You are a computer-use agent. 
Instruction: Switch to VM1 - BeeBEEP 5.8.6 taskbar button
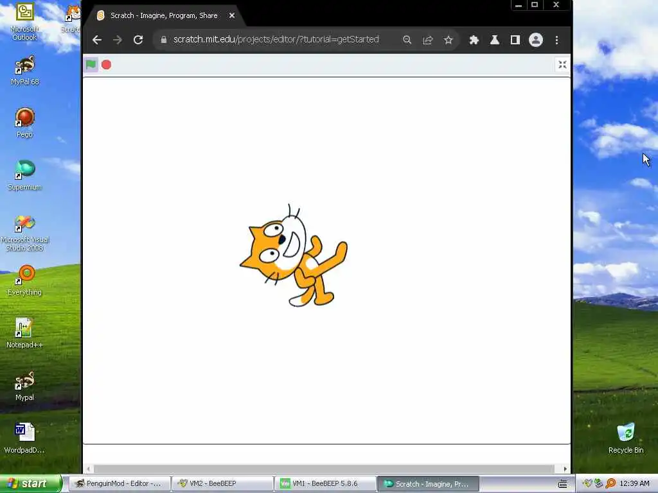[x=325, y=483]
